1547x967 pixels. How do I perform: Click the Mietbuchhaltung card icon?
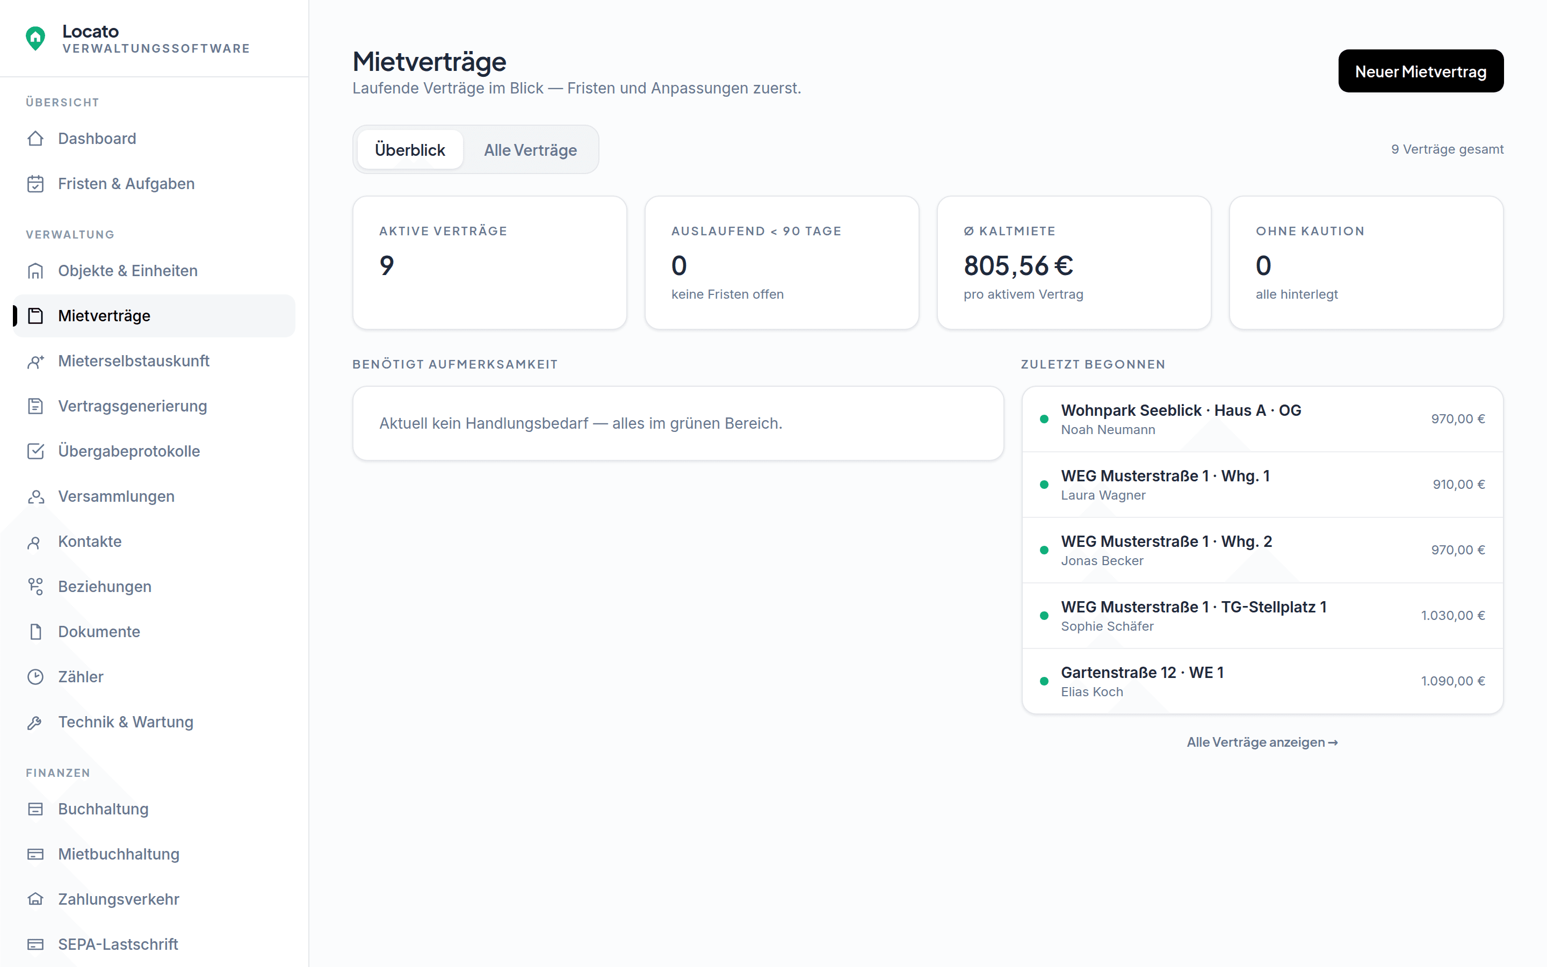pyautogui.click(x=35, y=854)
